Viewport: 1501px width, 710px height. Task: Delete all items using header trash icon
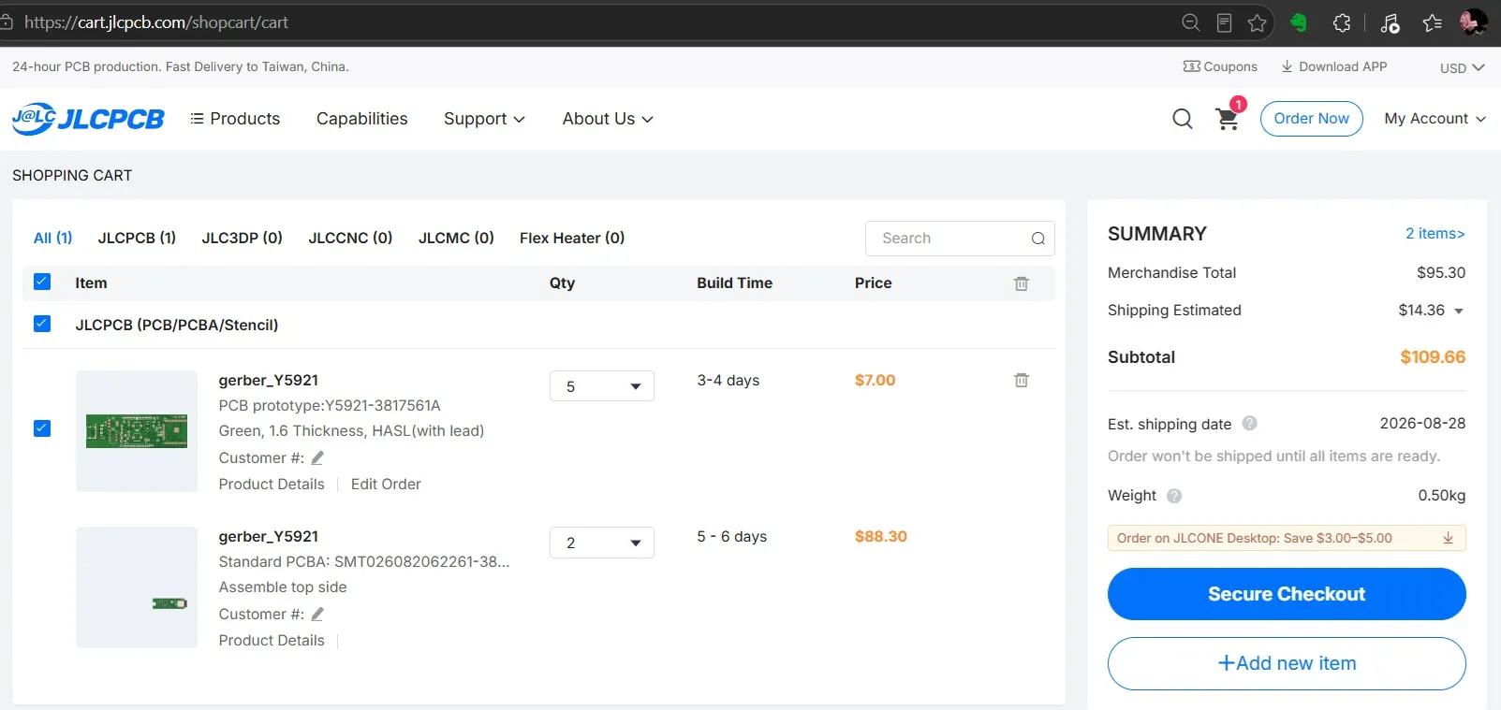pos(1022,283)
